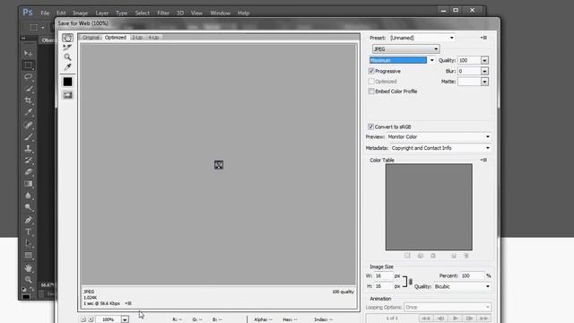574x323 pixels.
Task: Select the Eyedropper tool in Photoshop toolbar
Action: point(28,112)
